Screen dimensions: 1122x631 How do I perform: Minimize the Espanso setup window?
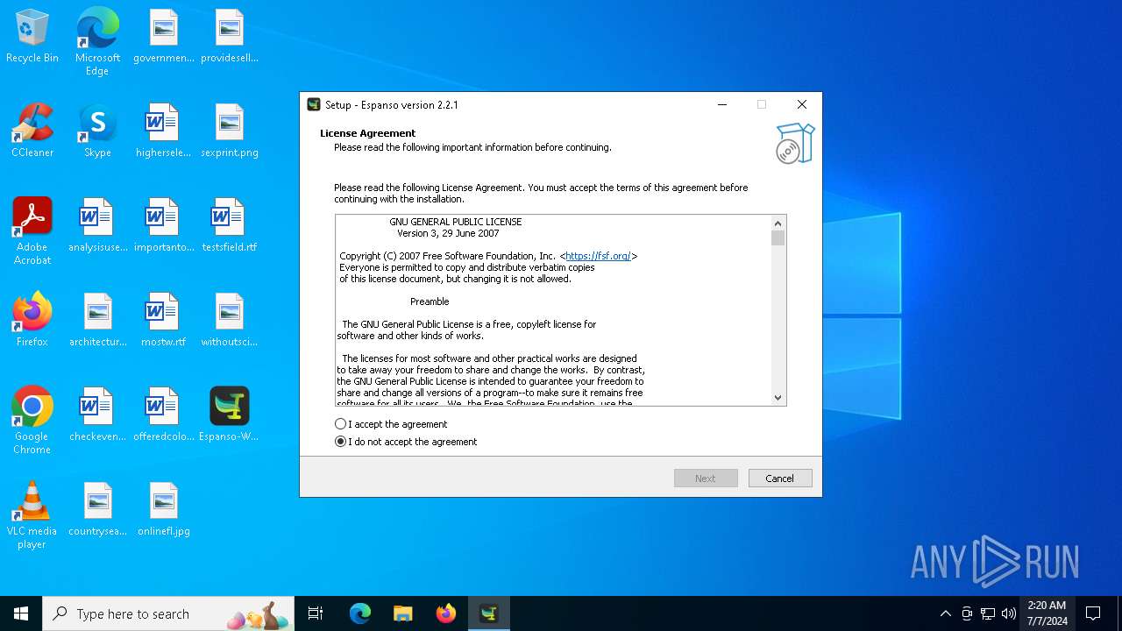[722, 104]
